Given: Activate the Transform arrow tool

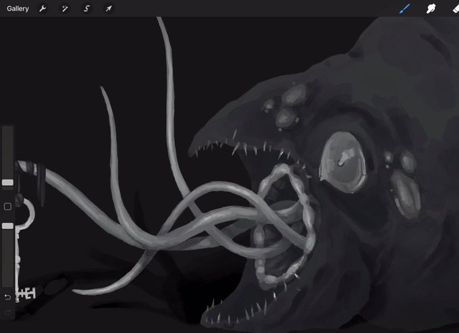Looking at the screenshot, I should point(109,9).
